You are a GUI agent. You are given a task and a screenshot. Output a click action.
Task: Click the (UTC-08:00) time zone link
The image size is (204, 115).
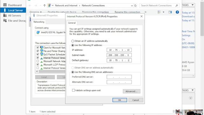click(x=188, y=43)
